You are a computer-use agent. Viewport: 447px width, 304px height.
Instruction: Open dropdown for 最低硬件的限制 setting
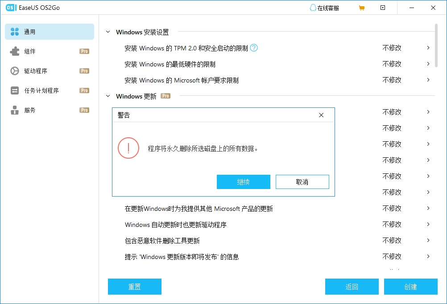(428, 64)
